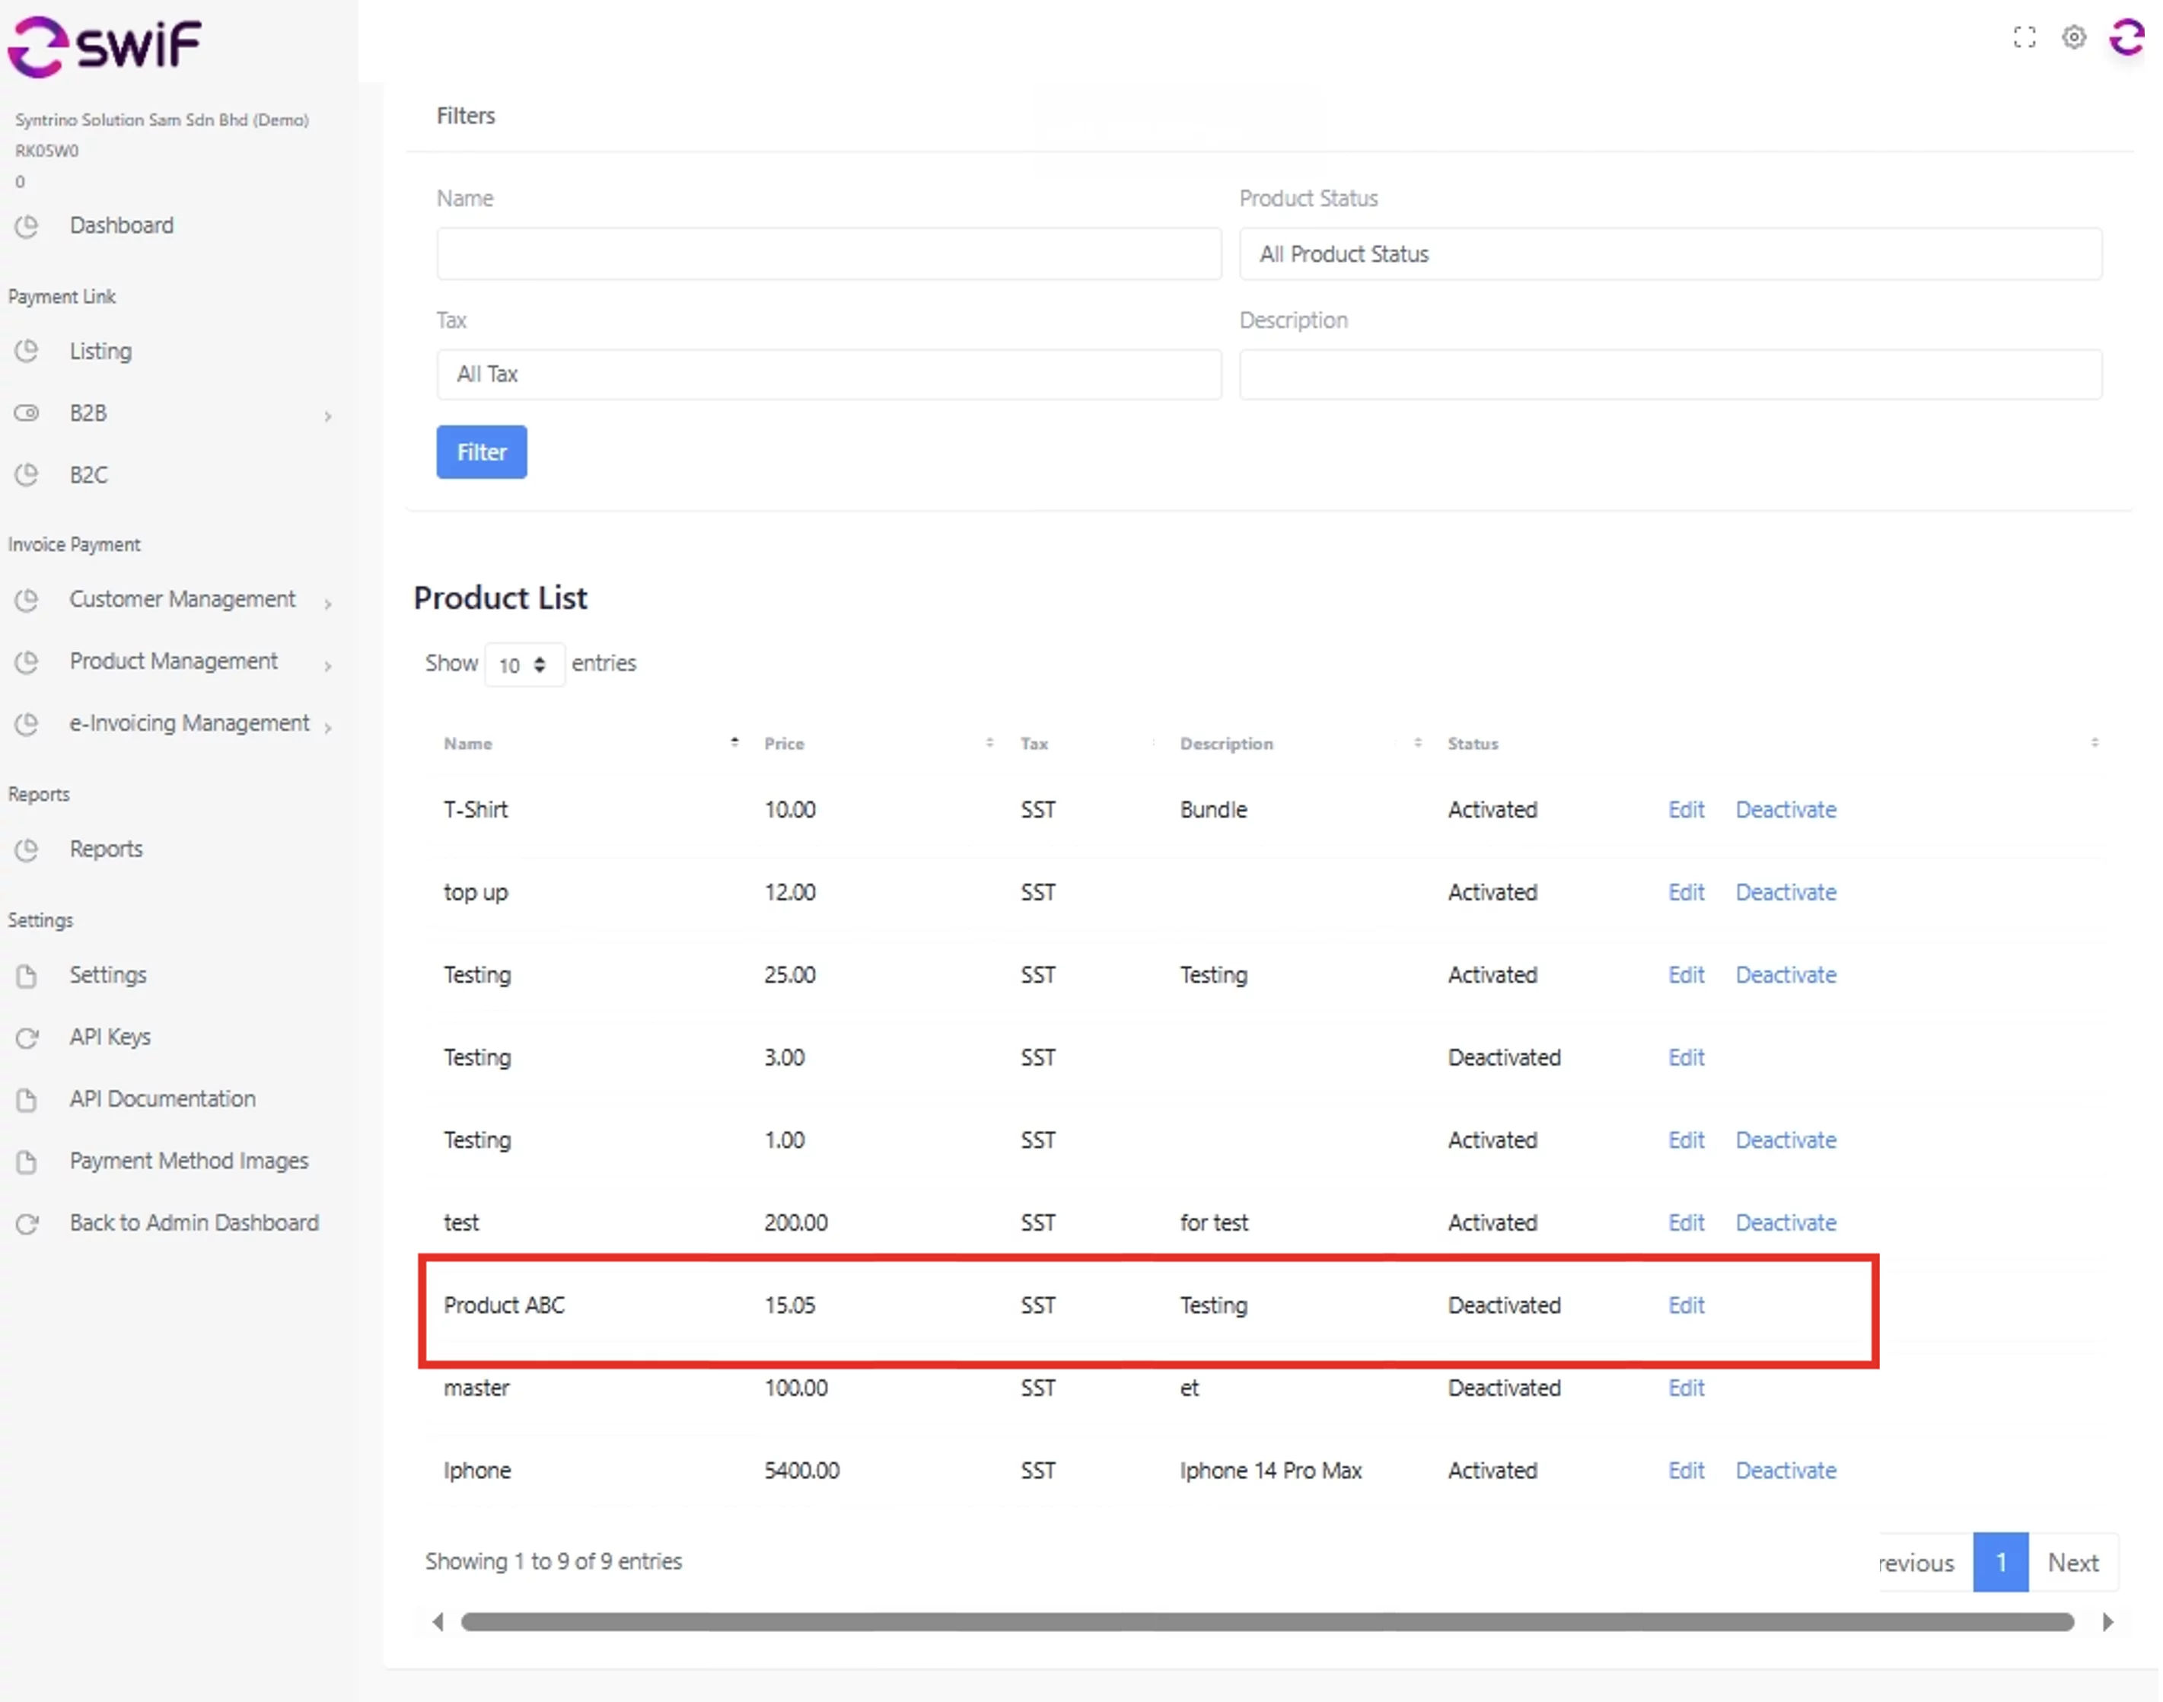2163x1702 pixels.
Task: Click the Iphone 14 Pro Max description
Action: 1269,1471
